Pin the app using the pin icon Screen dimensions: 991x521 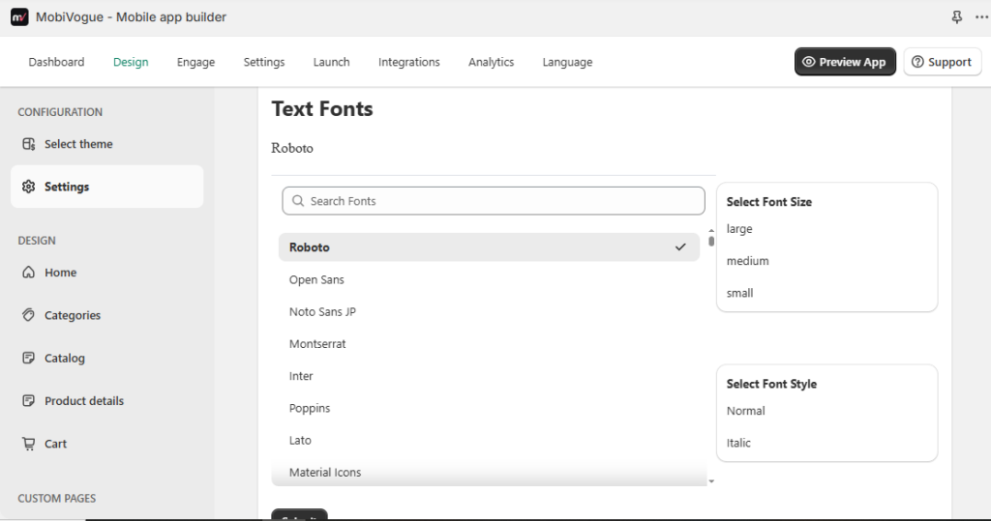pyautogui.click(x=957, y=17)
